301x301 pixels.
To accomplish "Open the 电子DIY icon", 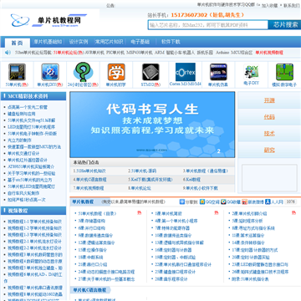I will pyautogui.click(x=251, y=72).
